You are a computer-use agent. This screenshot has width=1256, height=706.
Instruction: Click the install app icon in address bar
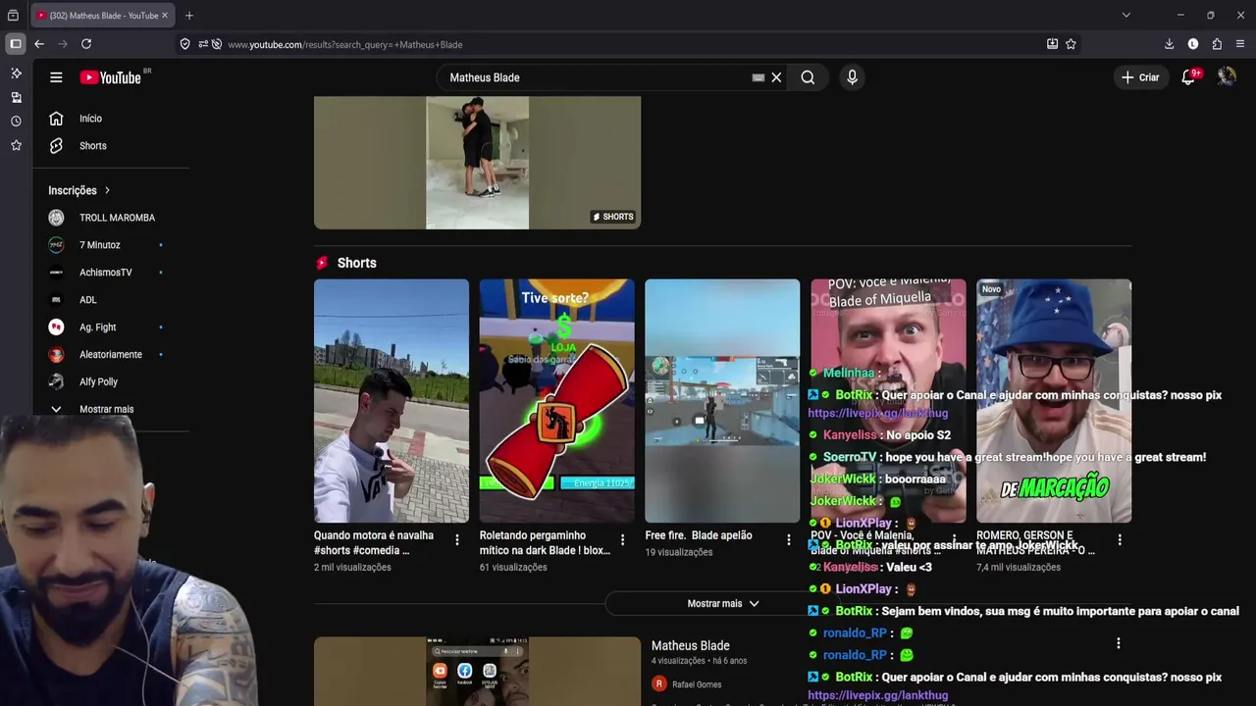pyautogui.click(x=1052, y=44)
